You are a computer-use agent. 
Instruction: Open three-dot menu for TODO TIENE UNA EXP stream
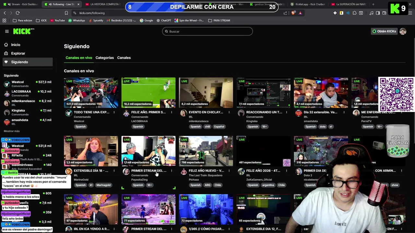(x=114, y=112)
